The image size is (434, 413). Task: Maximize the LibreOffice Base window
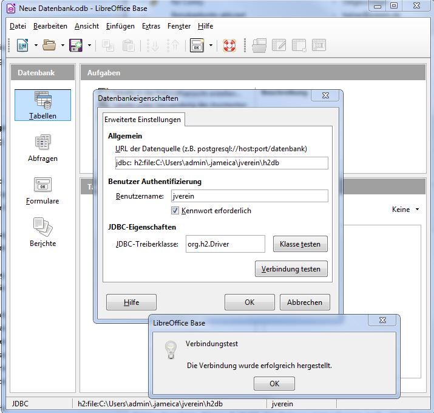click(394, 5)
